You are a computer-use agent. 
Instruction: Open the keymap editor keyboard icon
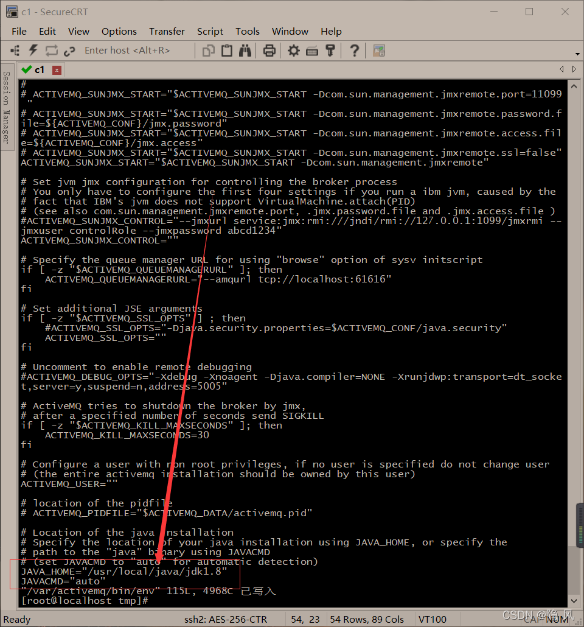[312, 51]
